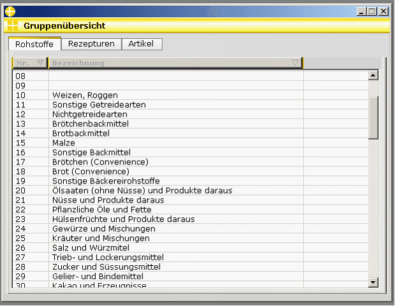Select the row 'Sonstige Getreidearten'
Viewport: 395px width, 306px height.
point(191,105)
